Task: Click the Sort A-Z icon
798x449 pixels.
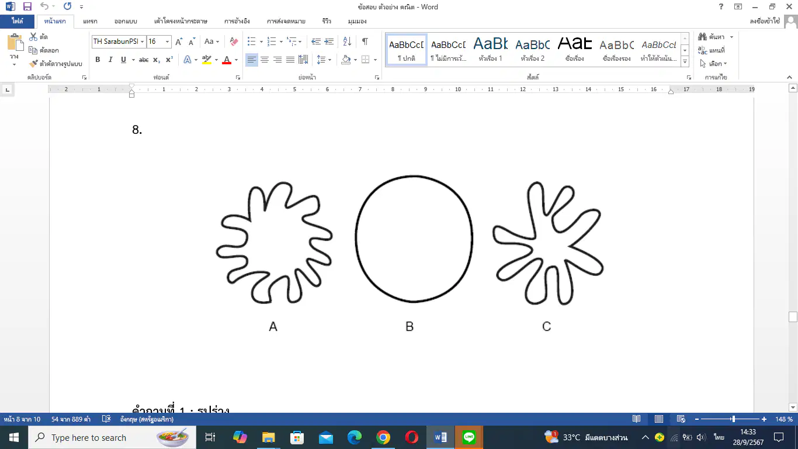Action: 347,42
